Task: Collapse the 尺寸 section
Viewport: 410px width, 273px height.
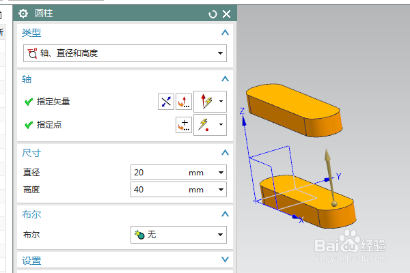Action: (x=225, y=153)
